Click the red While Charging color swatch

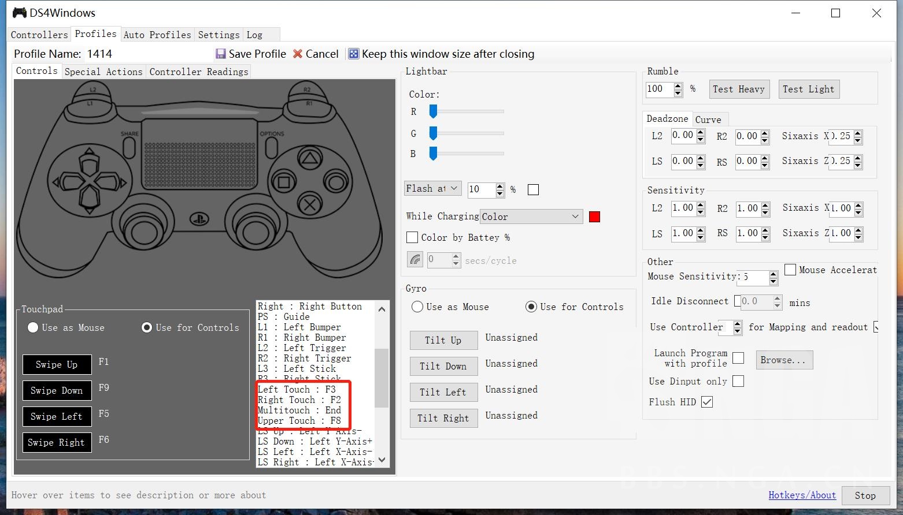coord(594,217)
